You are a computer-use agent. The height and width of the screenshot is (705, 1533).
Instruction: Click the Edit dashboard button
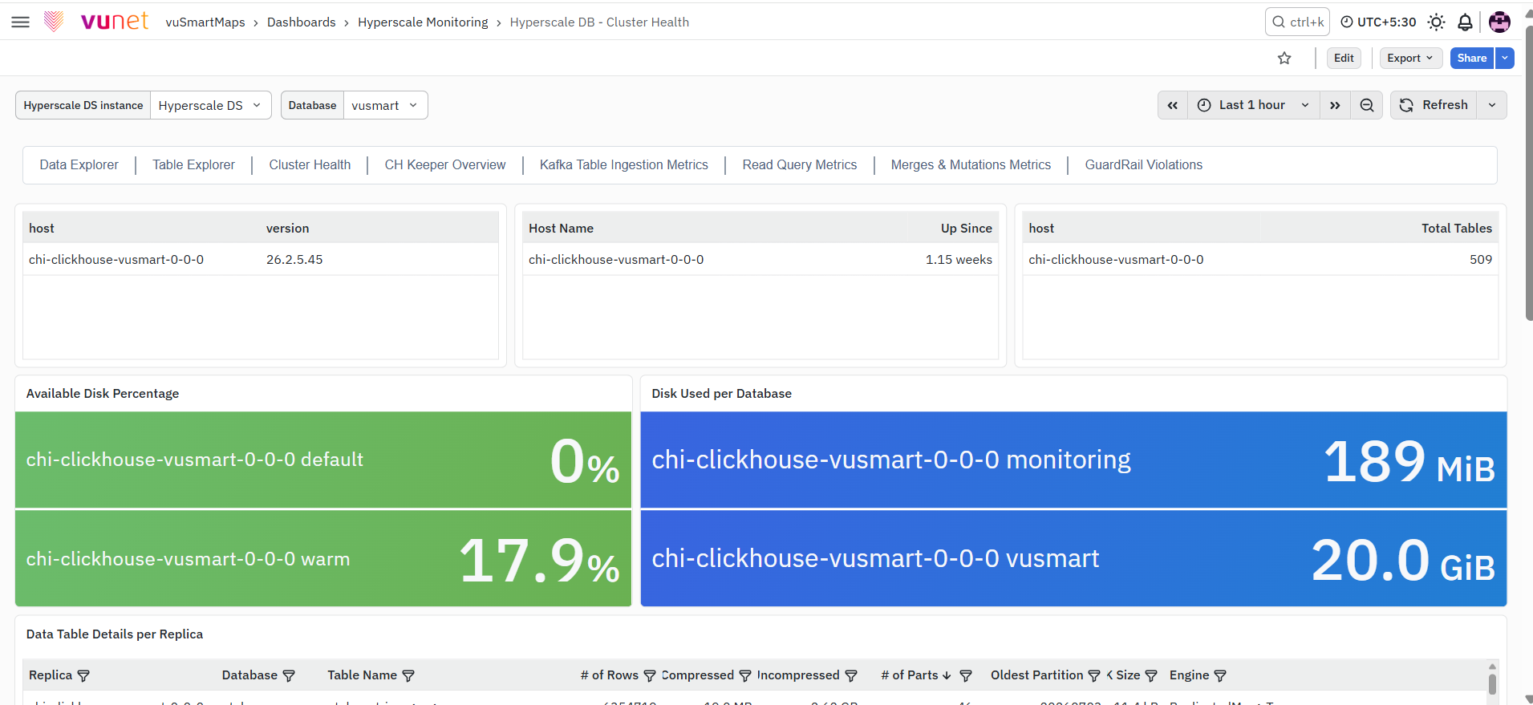pos(1344,58)
